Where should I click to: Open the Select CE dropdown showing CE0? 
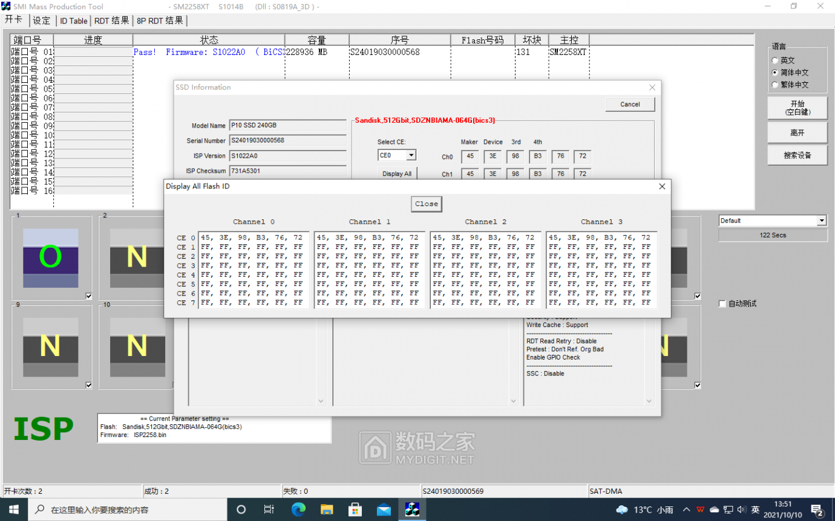point(411,155)
